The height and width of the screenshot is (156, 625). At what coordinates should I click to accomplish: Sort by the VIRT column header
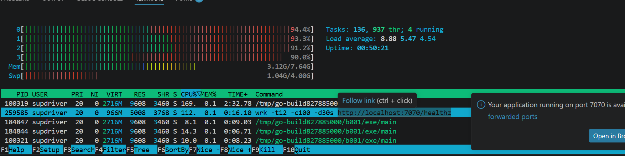(114, 94)
